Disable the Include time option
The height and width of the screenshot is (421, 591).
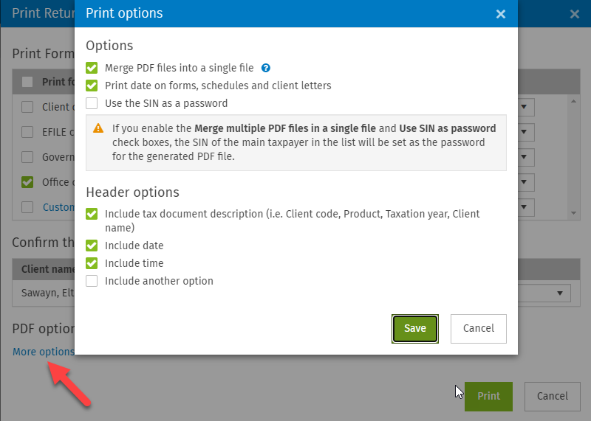pos(92,263)
